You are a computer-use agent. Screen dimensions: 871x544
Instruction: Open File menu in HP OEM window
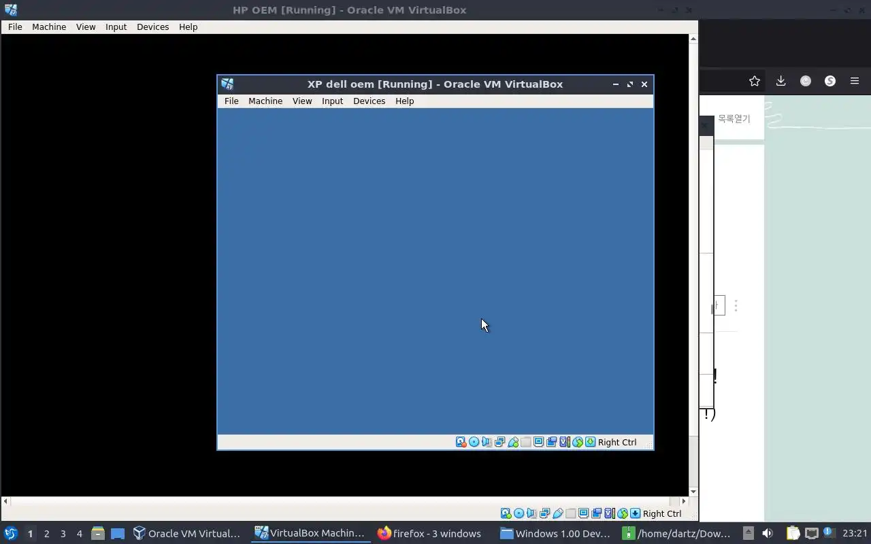(x=15, y=27)
